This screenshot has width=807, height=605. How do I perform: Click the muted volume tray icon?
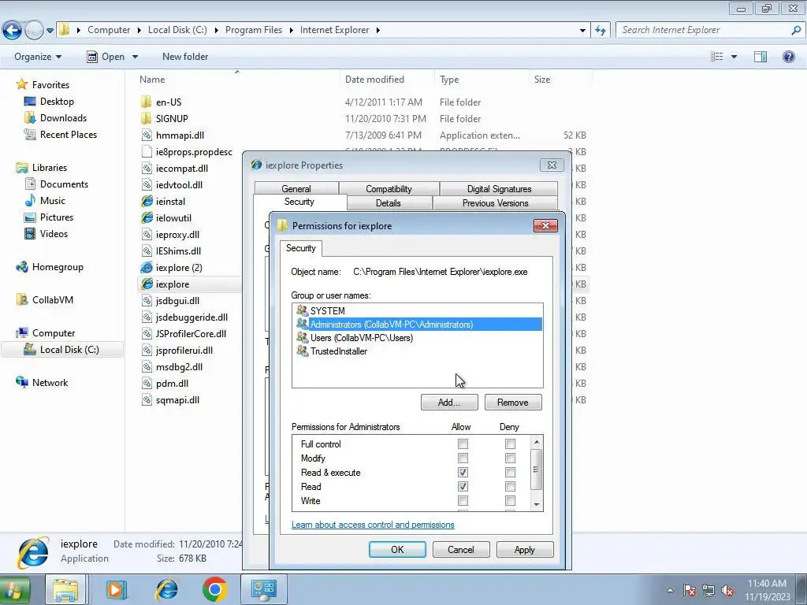click(x=727, y=591)
